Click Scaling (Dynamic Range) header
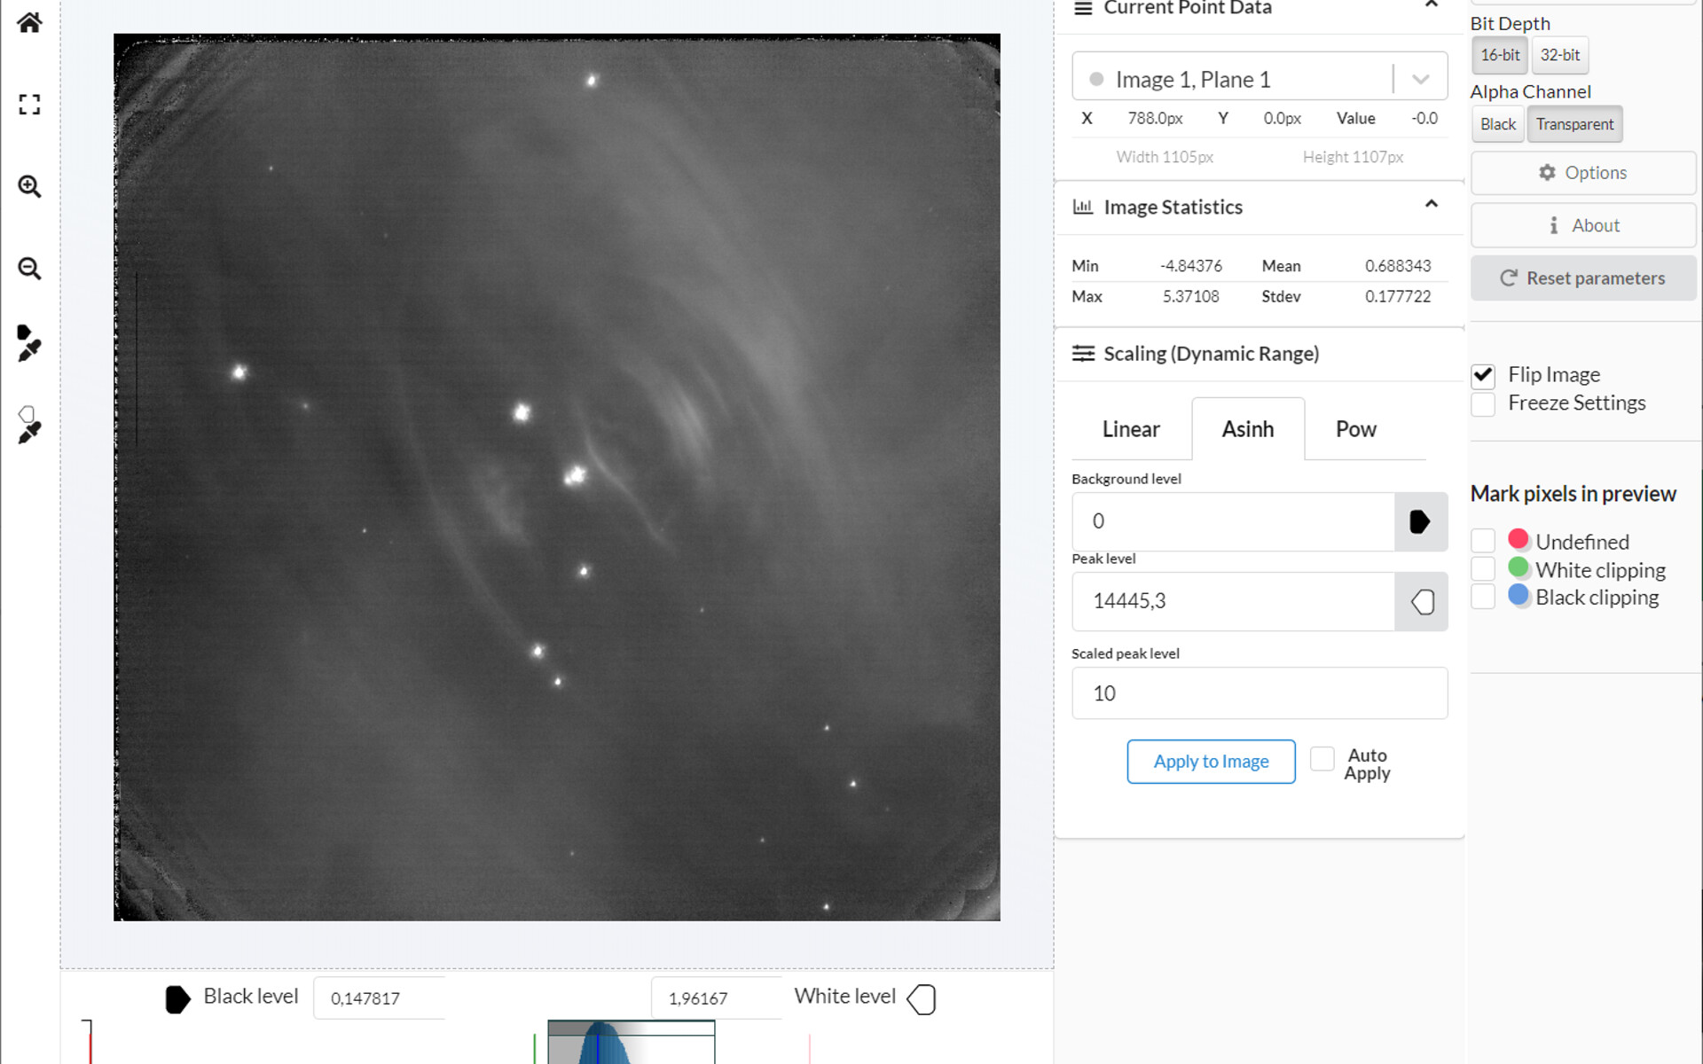1703x1064 pixels. 1211,354
